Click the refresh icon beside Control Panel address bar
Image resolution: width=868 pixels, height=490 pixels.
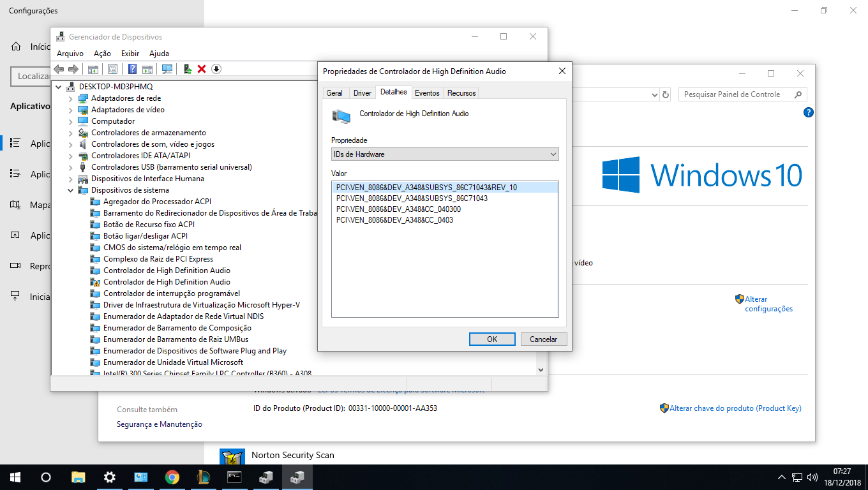click(x=666, y=94)
